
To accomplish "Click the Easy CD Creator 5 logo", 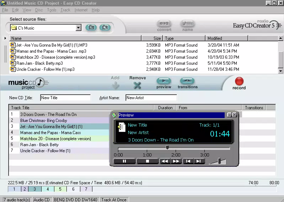I will coord(257,25).
